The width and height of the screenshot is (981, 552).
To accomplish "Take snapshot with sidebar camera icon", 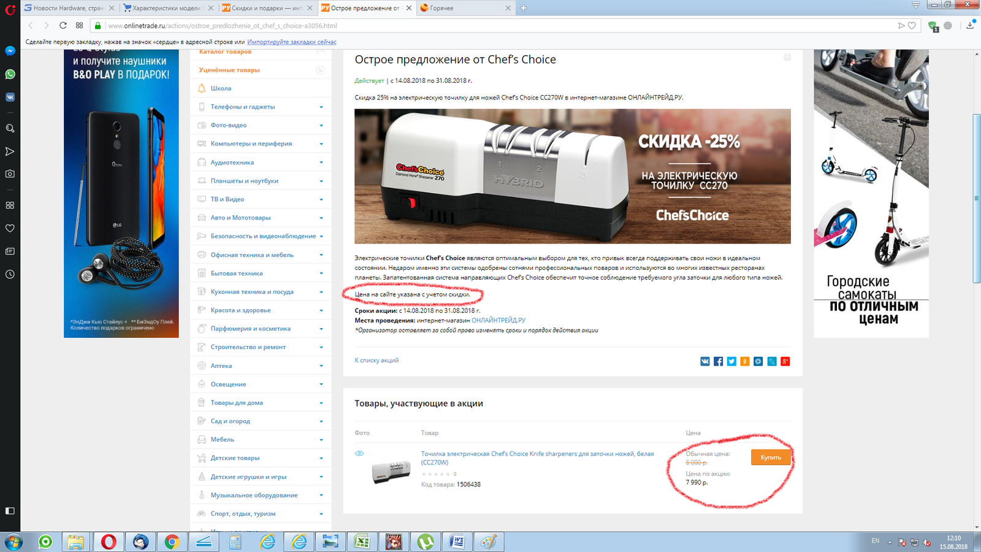I will (x=10, y=174).
